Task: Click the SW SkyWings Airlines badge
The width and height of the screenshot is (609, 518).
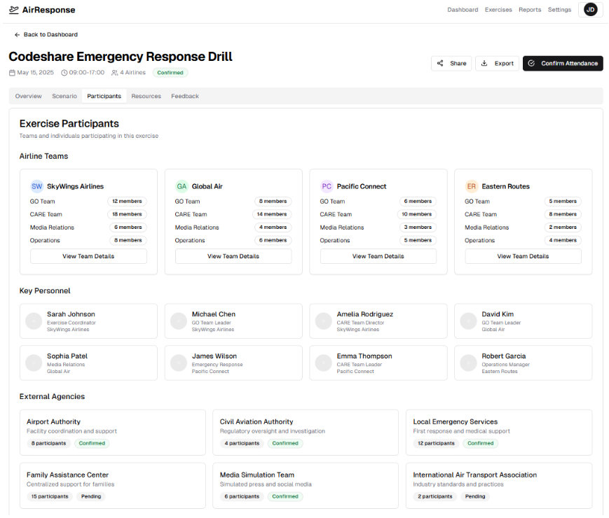Action: [x=37, y=186]
